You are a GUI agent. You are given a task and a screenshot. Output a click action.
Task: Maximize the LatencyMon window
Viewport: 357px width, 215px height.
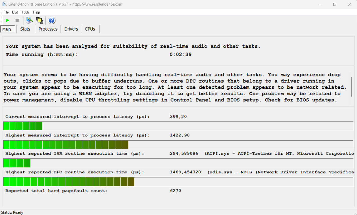click(x=335, y=4)
